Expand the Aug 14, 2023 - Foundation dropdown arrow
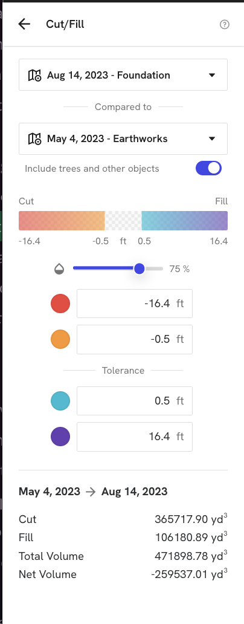This screenshot has height=624, width=244. (212, 75)
